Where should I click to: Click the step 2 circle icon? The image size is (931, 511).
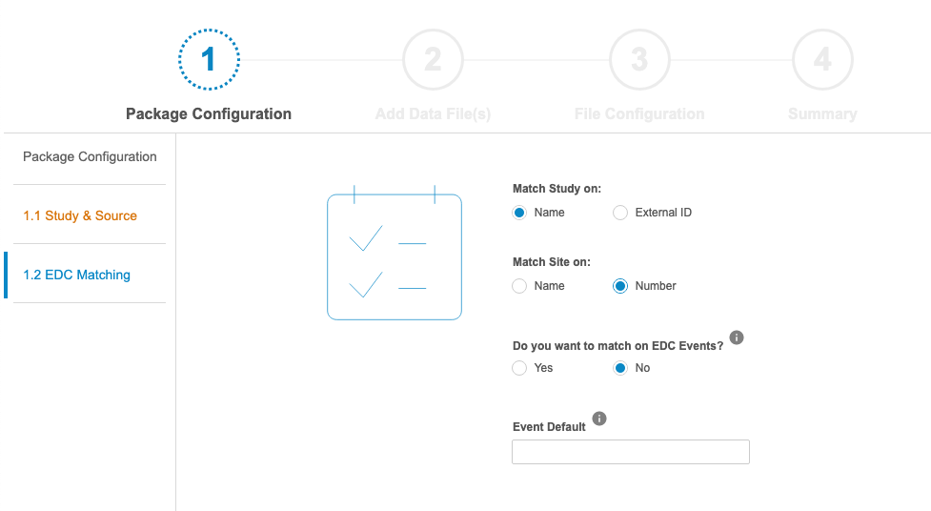coord(433,60)
